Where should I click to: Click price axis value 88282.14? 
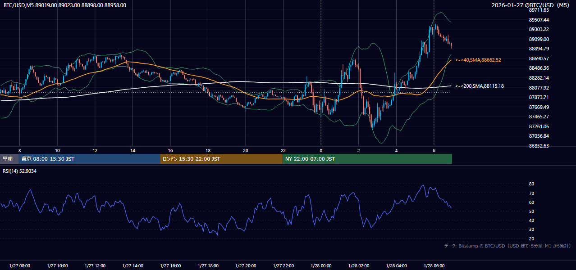(539, 78)
